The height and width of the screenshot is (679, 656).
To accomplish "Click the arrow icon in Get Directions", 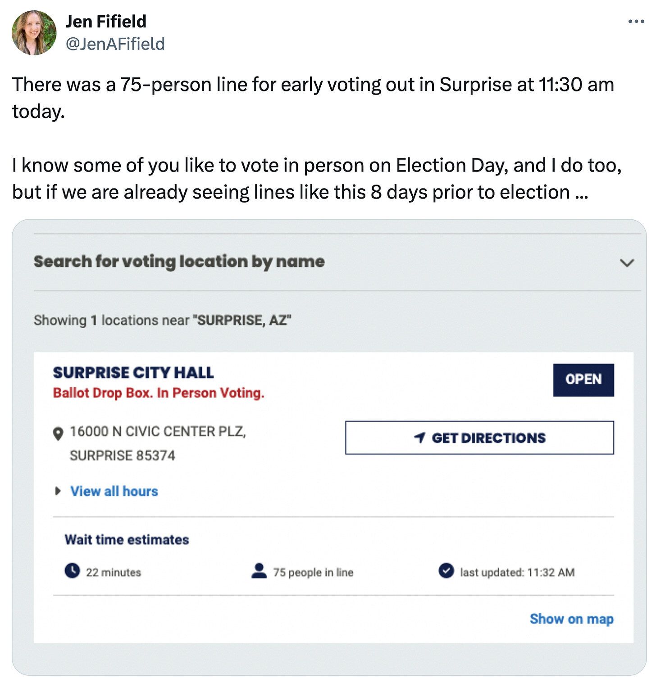I will click(419, 438).
